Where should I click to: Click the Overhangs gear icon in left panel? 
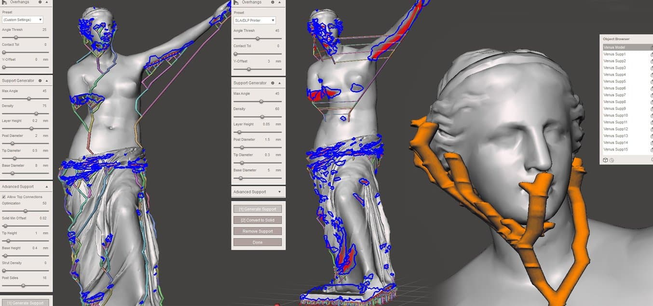click(x=40, y=2)
